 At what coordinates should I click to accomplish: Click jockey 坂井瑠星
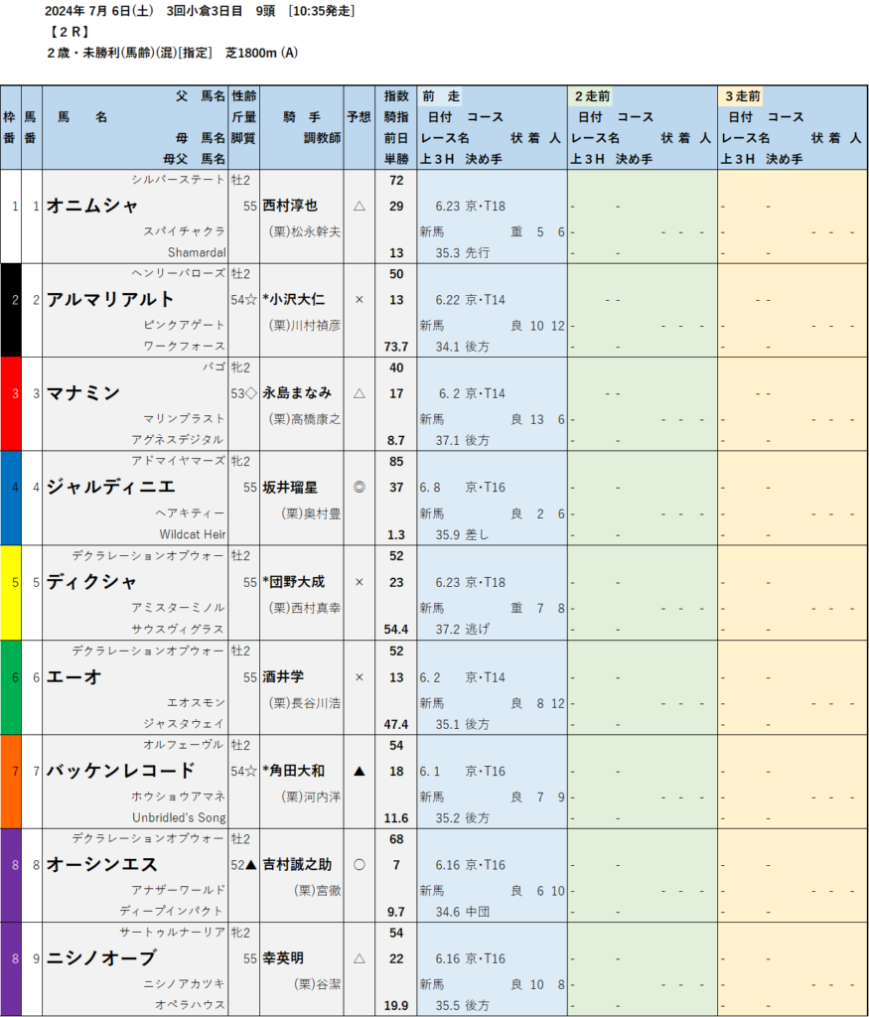290,487
